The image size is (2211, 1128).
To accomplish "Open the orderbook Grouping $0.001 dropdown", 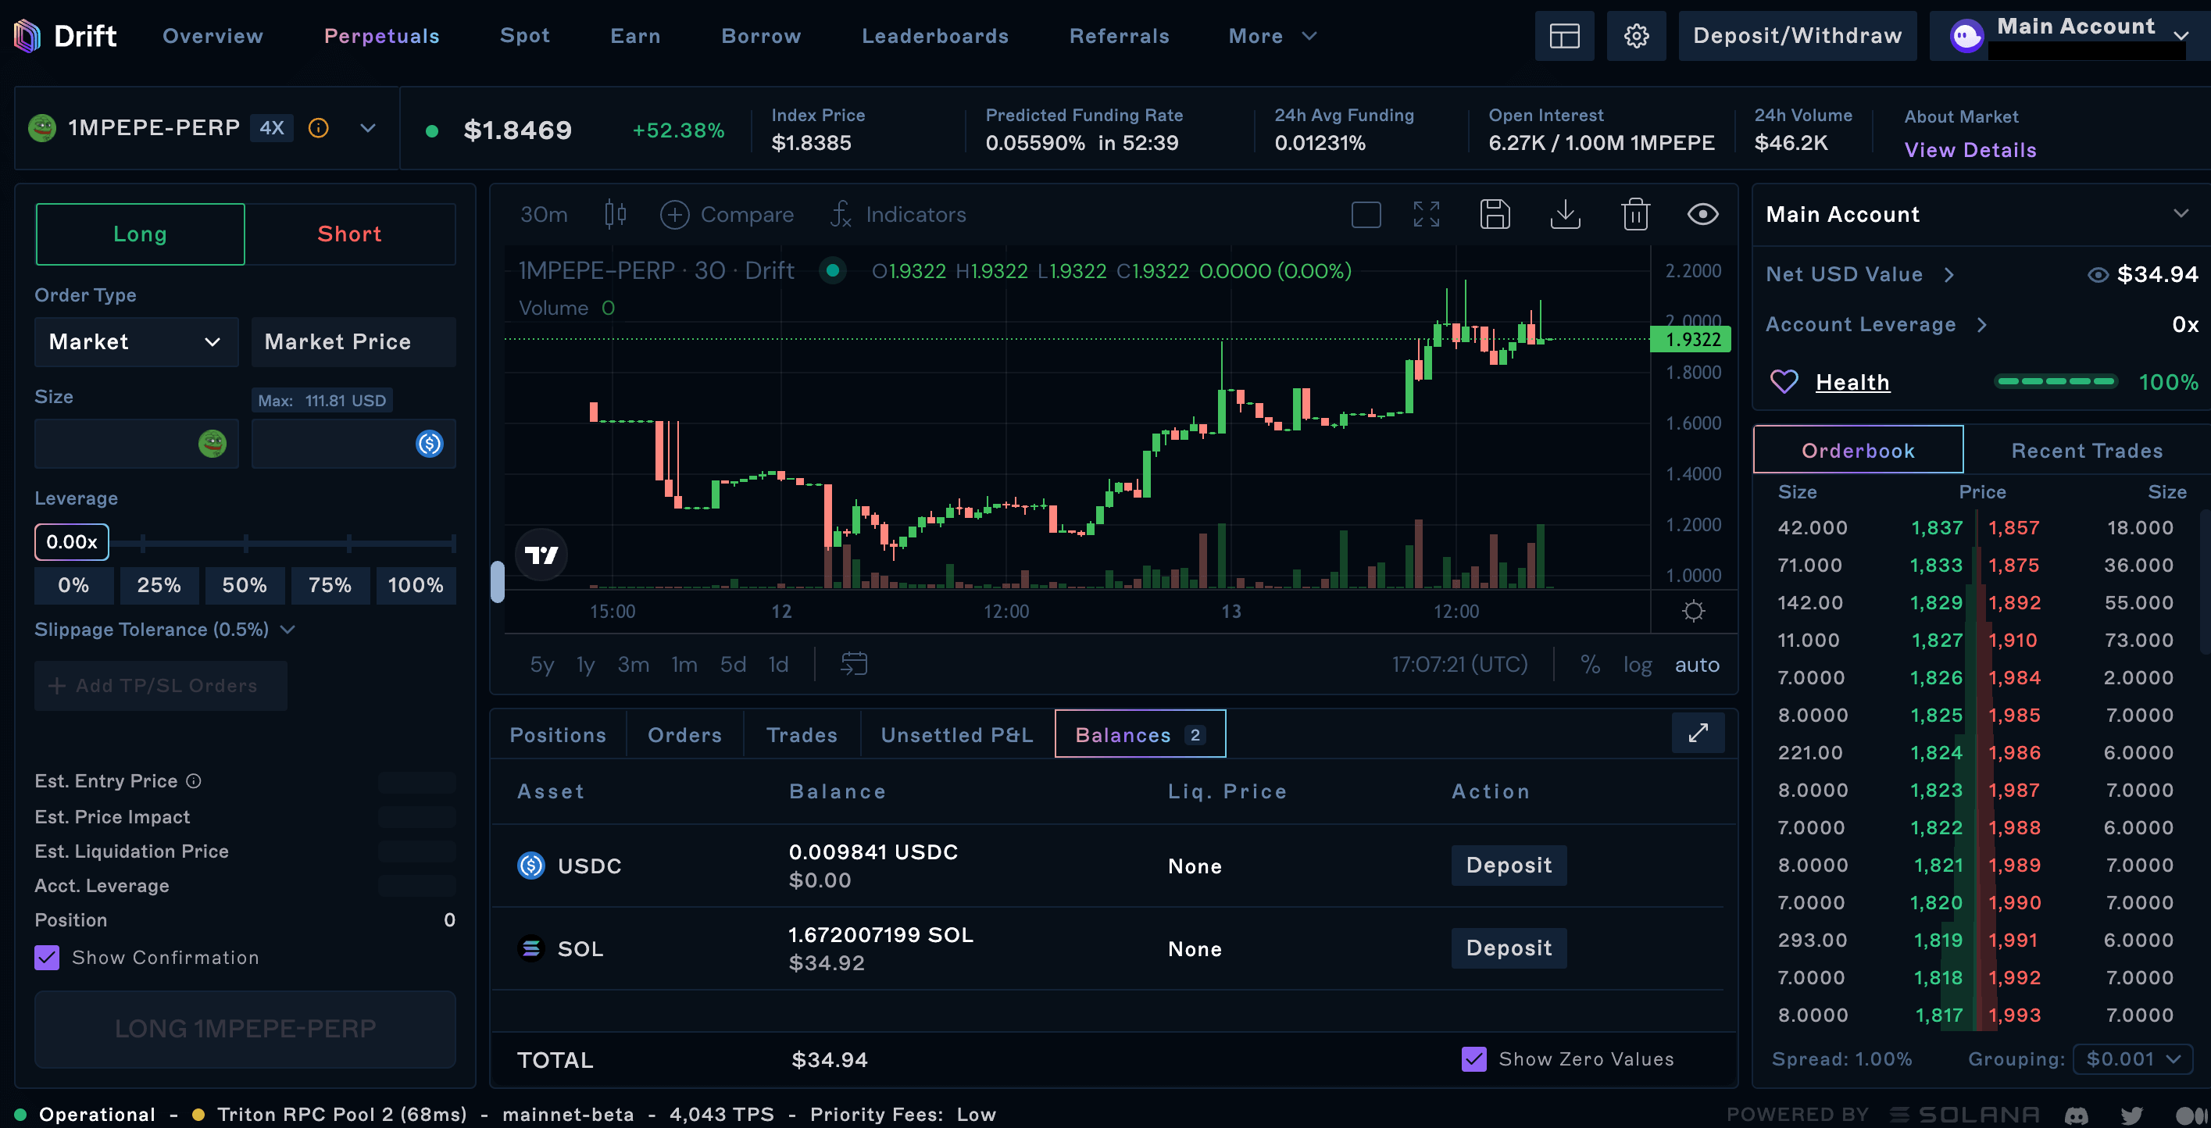I will pos(2134,1058).
